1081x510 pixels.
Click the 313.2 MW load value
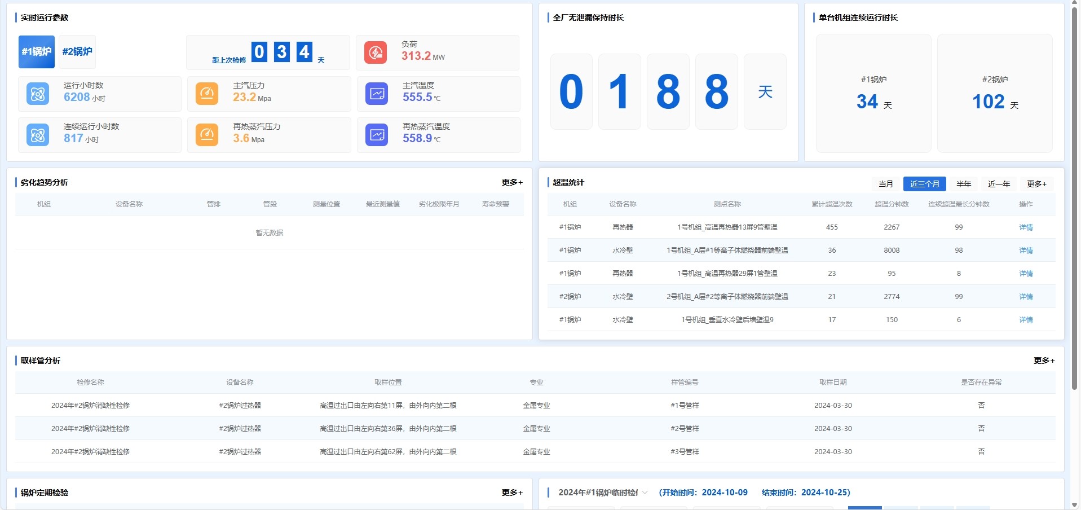tap(423, 56)
